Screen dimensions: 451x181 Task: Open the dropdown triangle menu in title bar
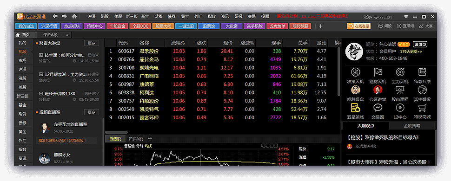coord(406,17)
